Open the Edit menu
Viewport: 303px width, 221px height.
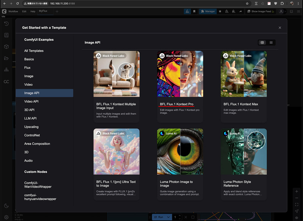24,11
